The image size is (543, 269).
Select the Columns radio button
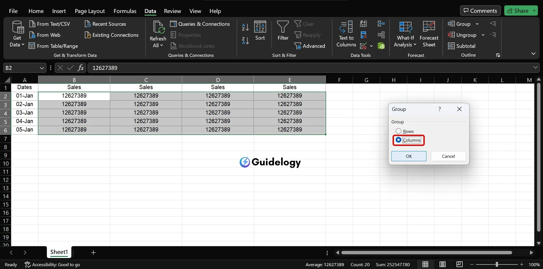[398, 140]
